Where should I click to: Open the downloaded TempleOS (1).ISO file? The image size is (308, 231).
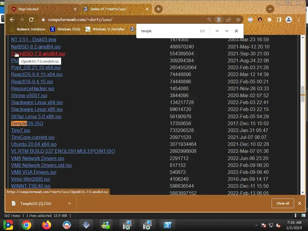pos(35,204)
